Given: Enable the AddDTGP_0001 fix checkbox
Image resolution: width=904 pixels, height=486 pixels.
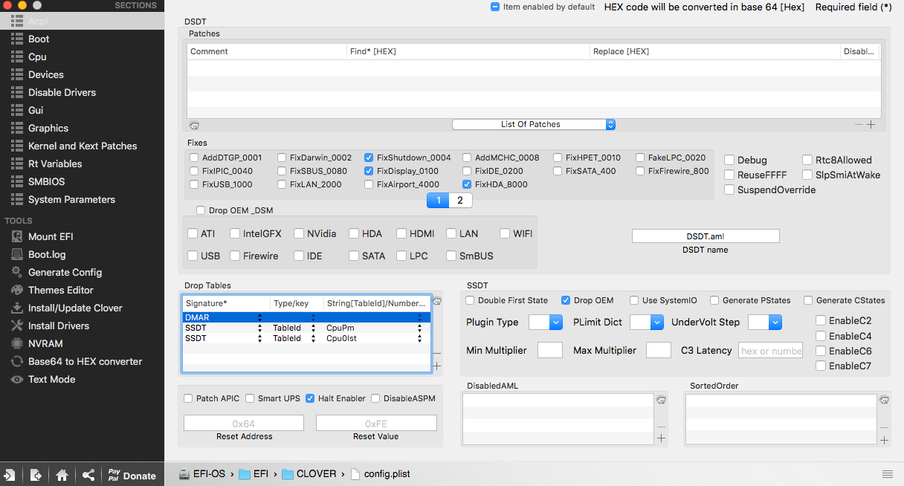Looking at the screenshot, I should 194,158.
